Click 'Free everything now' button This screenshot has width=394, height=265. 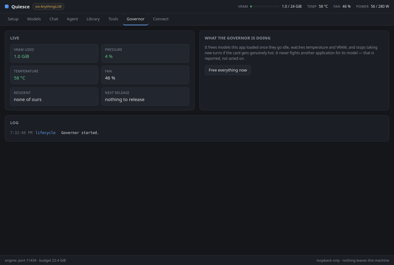pyautogui.click(x=228, y=70)
